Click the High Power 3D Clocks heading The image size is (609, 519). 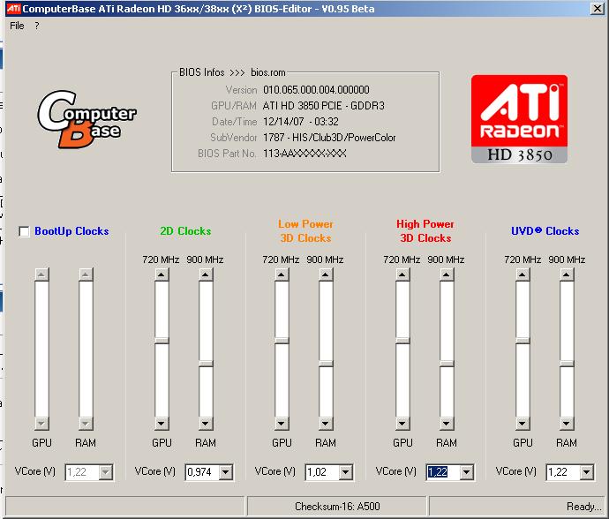pyautogui.click(x=425, y=231)
